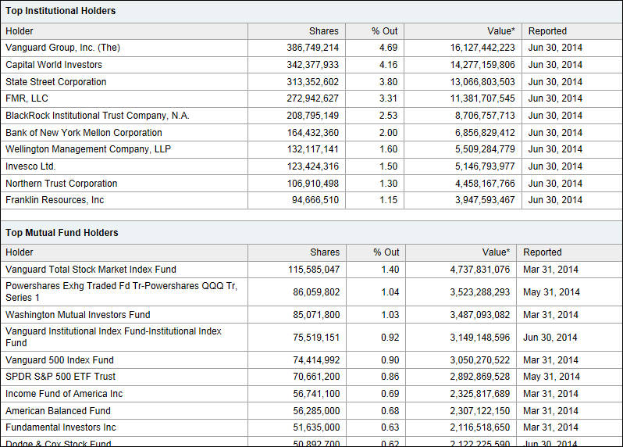623x447 pixels.
Task: Select Invesco Ltd. holder
Action: 30,166
